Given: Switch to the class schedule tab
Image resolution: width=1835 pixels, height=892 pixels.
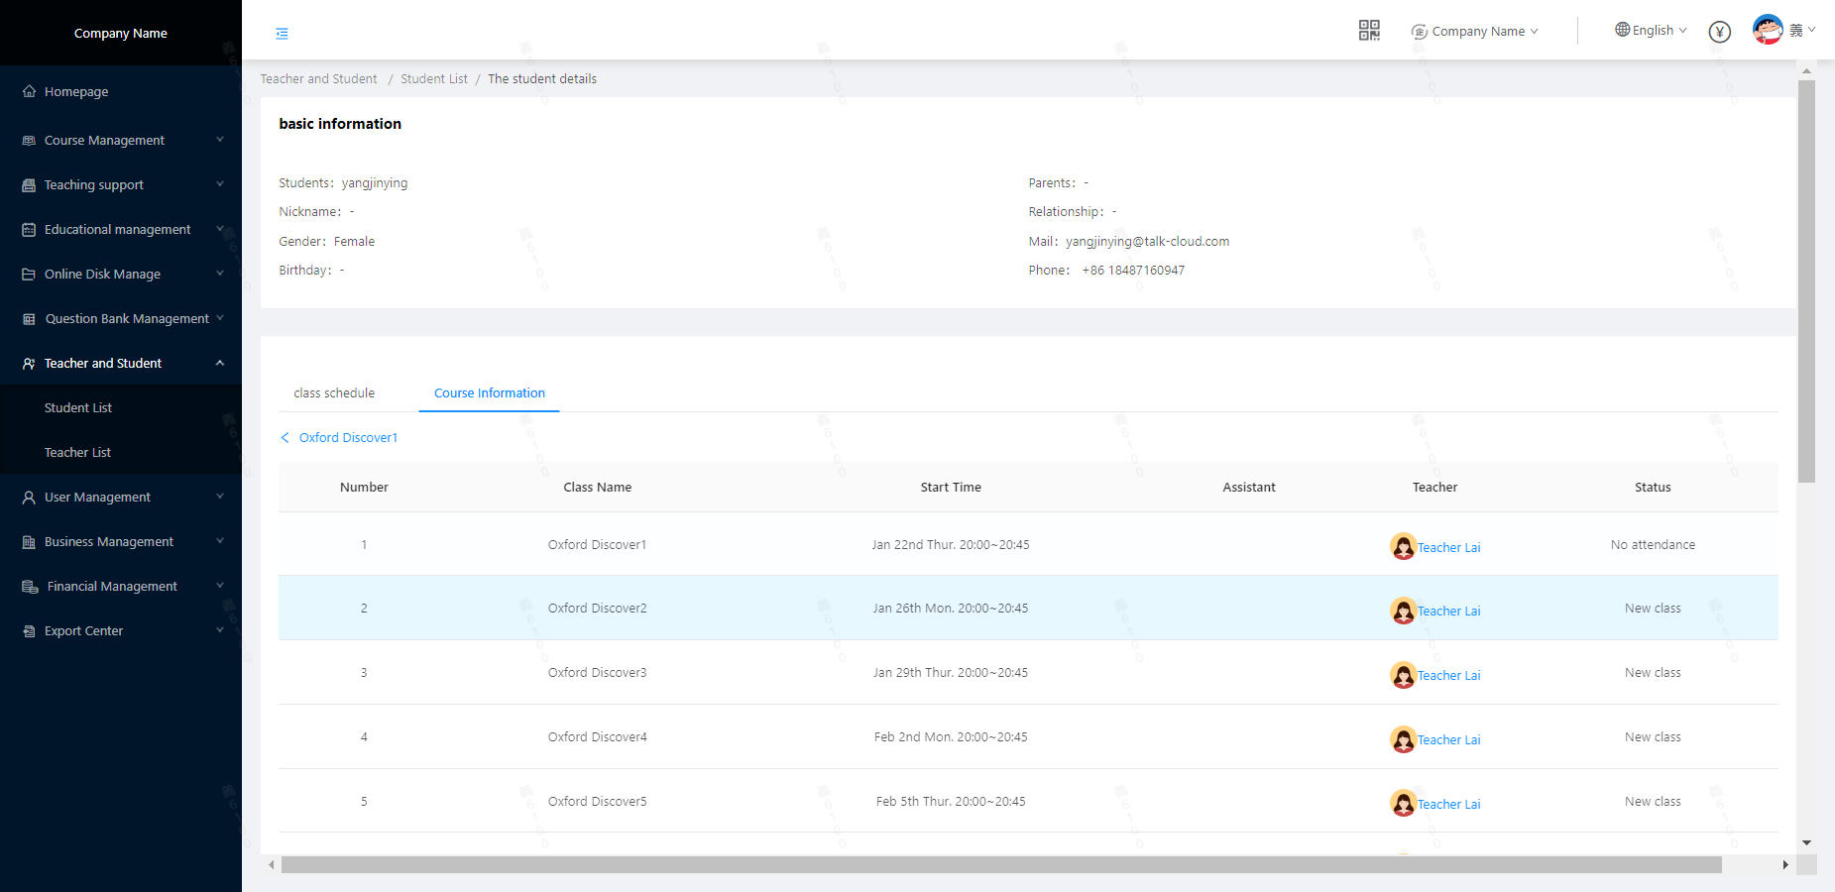Looking at the screenshot, I should [x=334, y=392].
